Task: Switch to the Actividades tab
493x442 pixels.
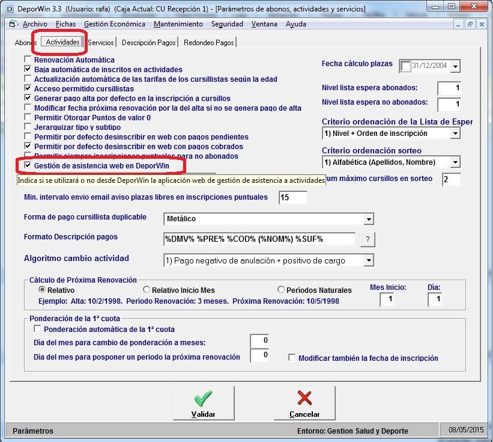Action: click(63, 42)
